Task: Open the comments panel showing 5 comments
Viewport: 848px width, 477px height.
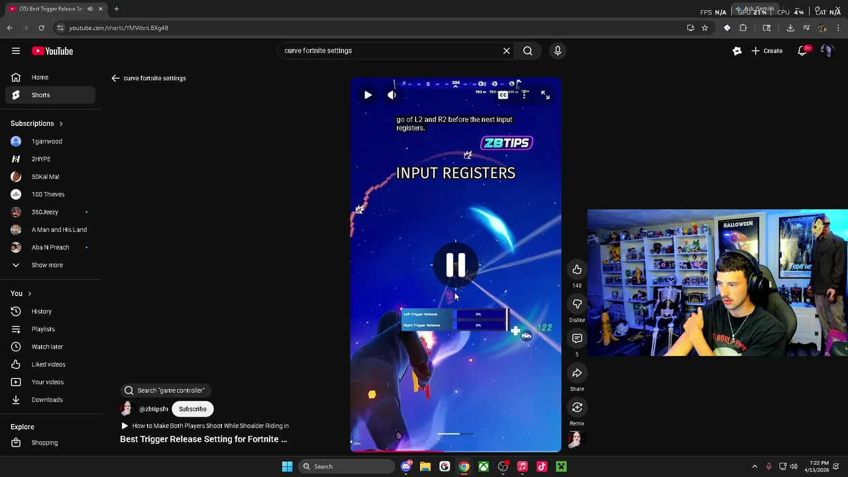Action: point(577,339)
